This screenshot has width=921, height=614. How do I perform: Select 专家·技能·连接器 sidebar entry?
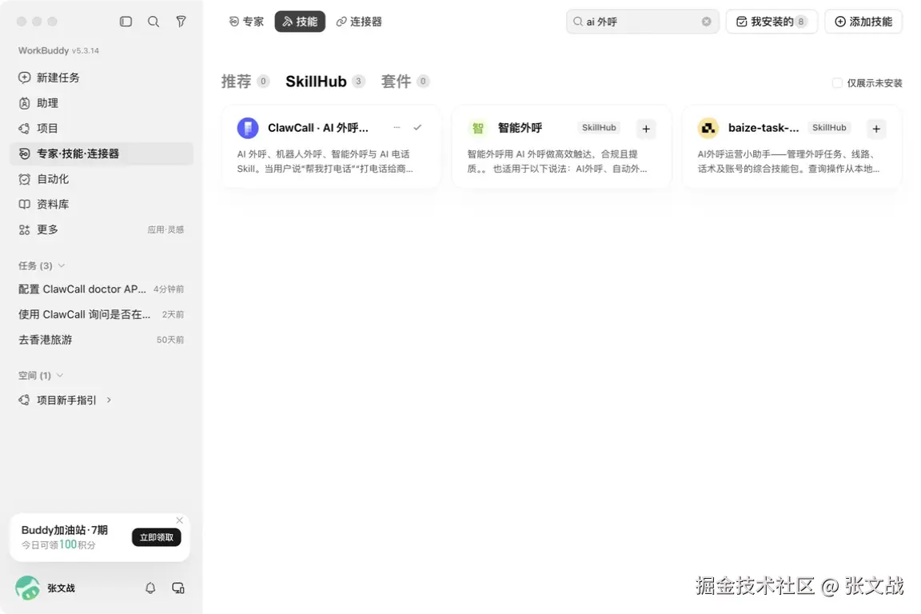(x=102, y=153)
